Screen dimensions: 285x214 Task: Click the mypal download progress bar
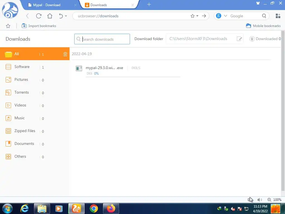[x=133, y=77]
